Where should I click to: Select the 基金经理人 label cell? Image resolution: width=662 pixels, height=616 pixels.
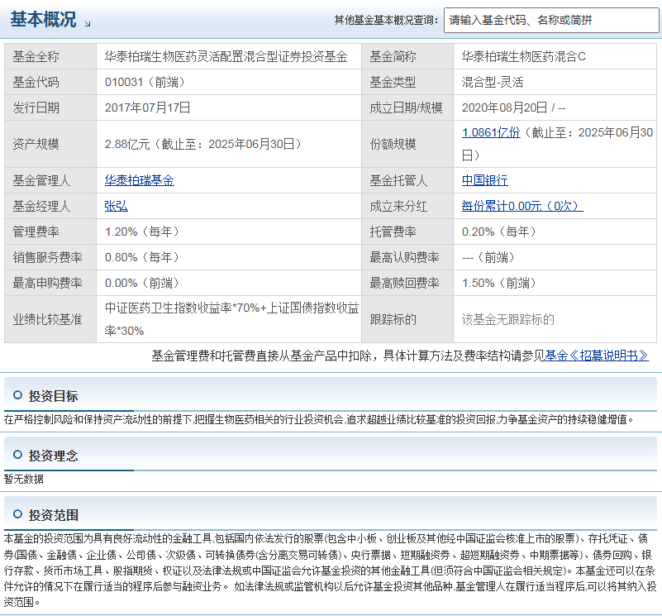pos(50,206)
